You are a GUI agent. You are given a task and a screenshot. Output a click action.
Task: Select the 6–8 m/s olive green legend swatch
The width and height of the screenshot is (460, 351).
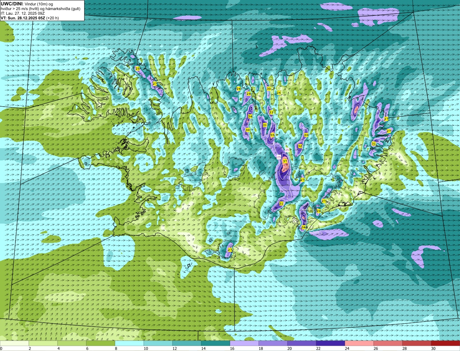[101, 343]
